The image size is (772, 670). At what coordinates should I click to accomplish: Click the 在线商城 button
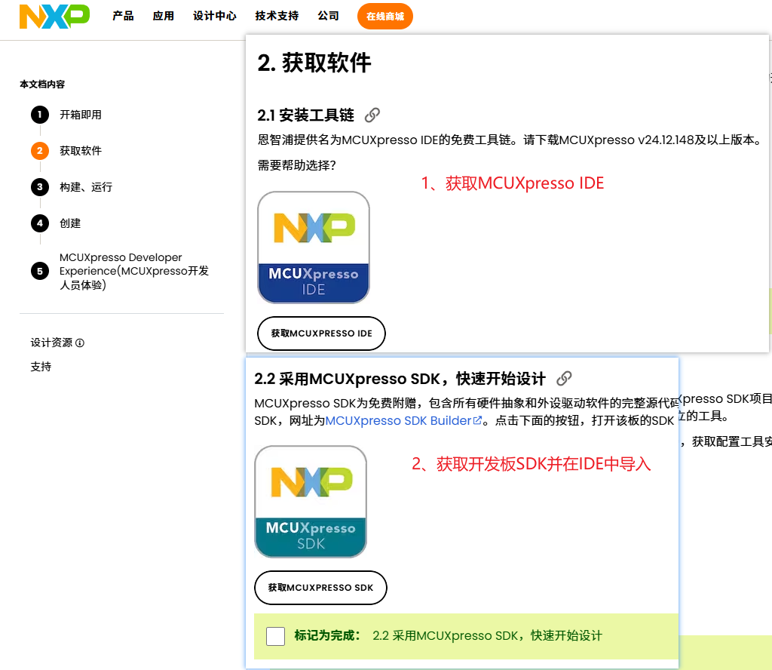[x=384, y=15]
